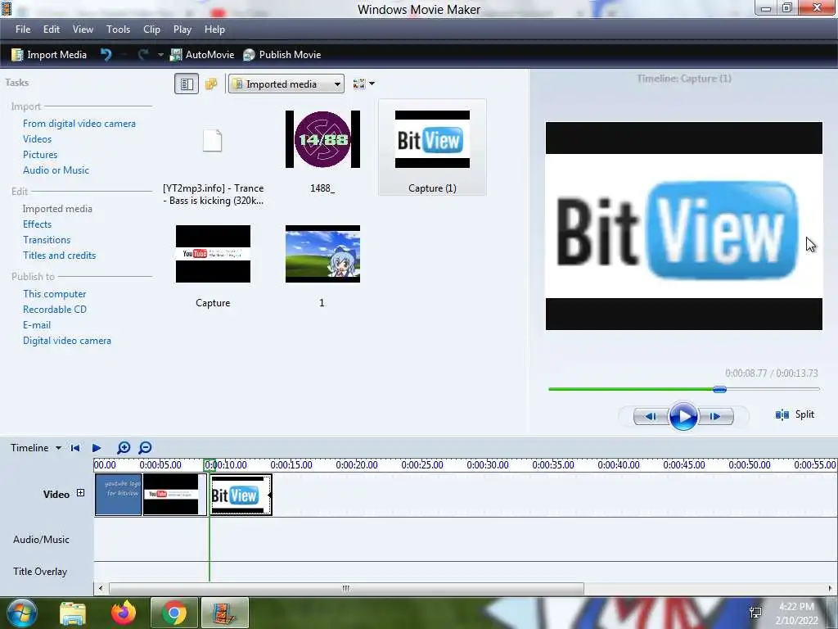Open the View menu

[x=83, y=29]
